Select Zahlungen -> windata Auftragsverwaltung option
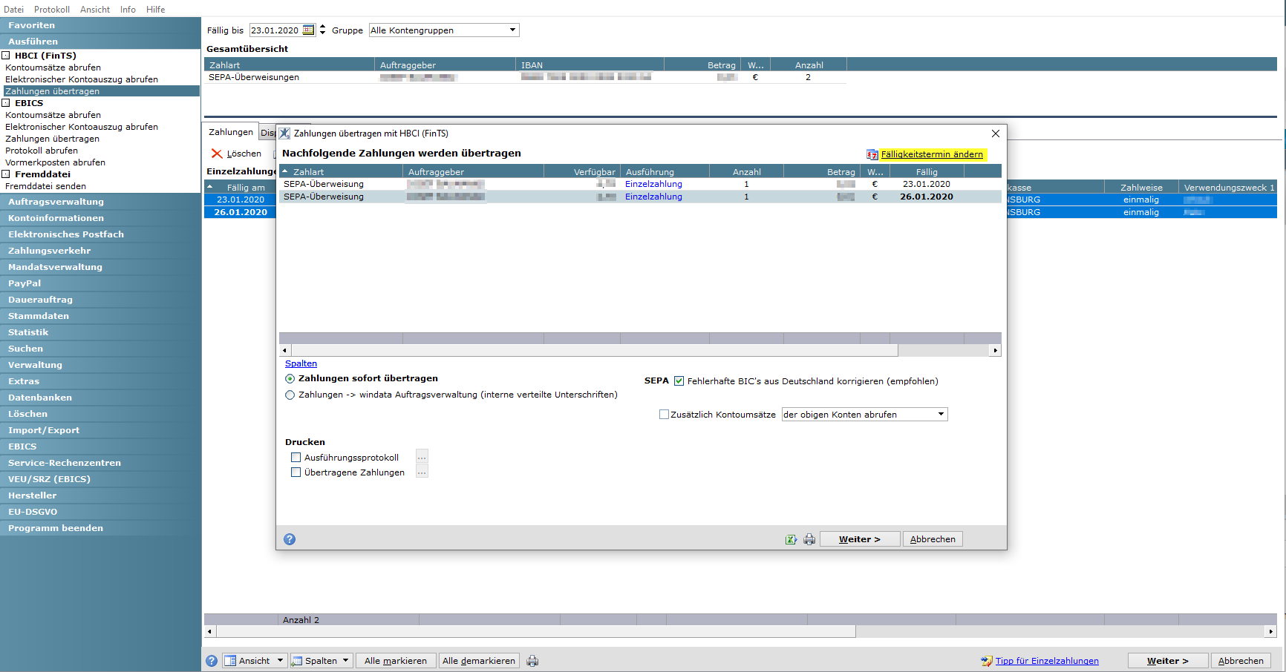The width and height of the screenshot is (1286, 672). (290, 395)
